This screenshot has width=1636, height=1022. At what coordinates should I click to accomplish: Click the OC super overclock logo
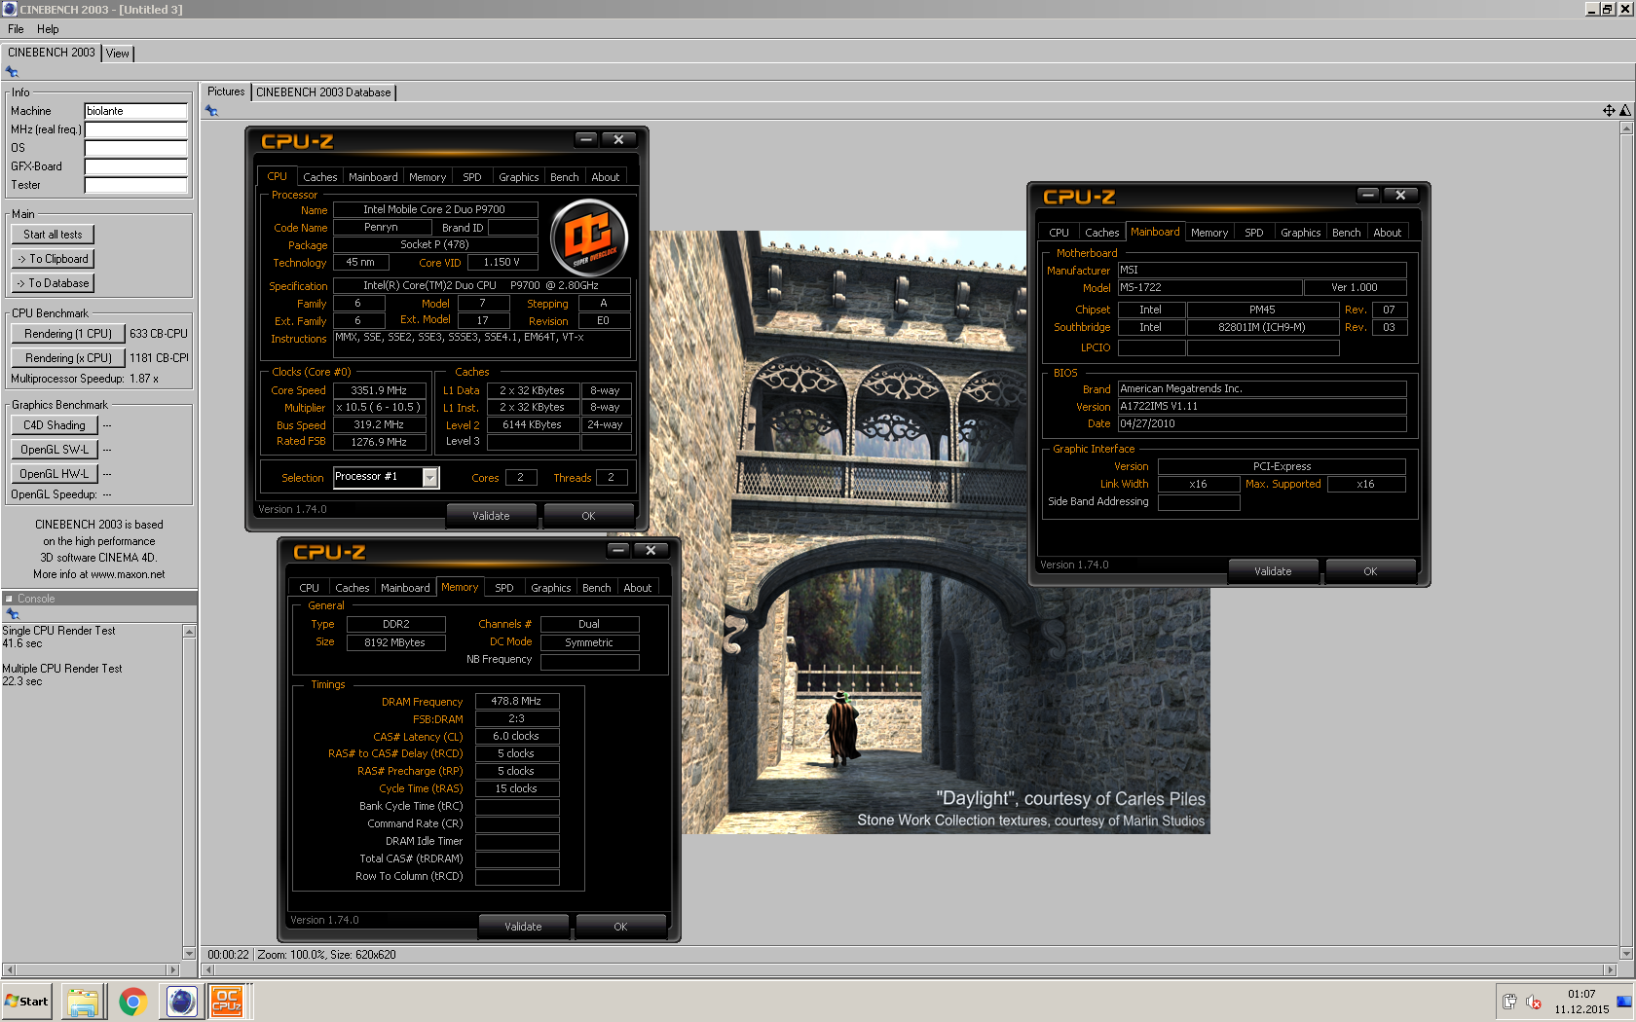[x=589, y=237]
